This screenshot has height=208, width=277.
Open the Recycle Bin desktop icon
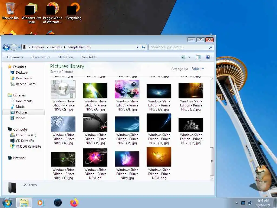coord(11,11)
